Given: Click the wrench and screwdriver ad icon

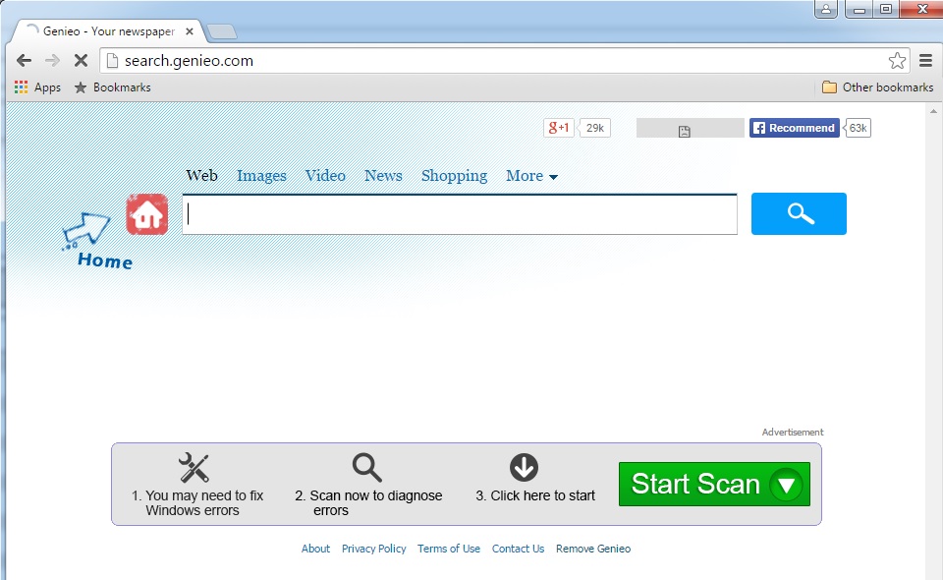Looking at the screenshot, I should pos(194,468).
